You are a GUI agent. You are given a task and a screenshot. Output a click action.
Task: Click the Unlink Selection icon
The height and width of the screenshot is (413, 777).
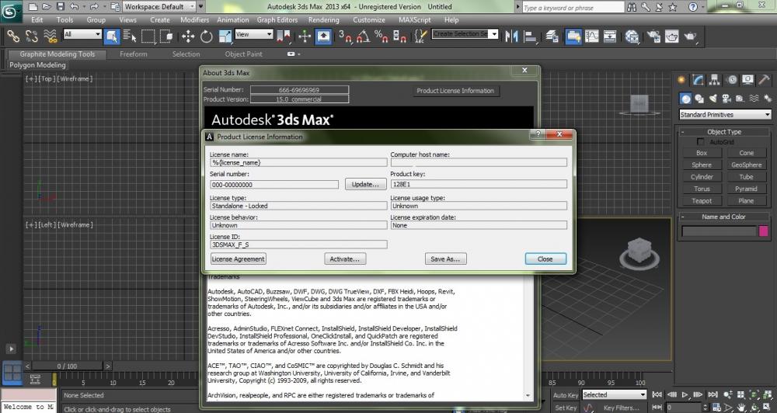(x=32, y=36)
